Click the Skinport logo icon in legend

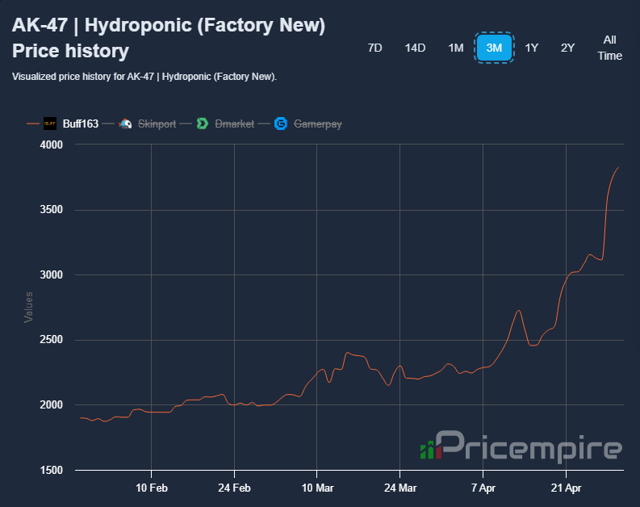(x=125, y=124)
